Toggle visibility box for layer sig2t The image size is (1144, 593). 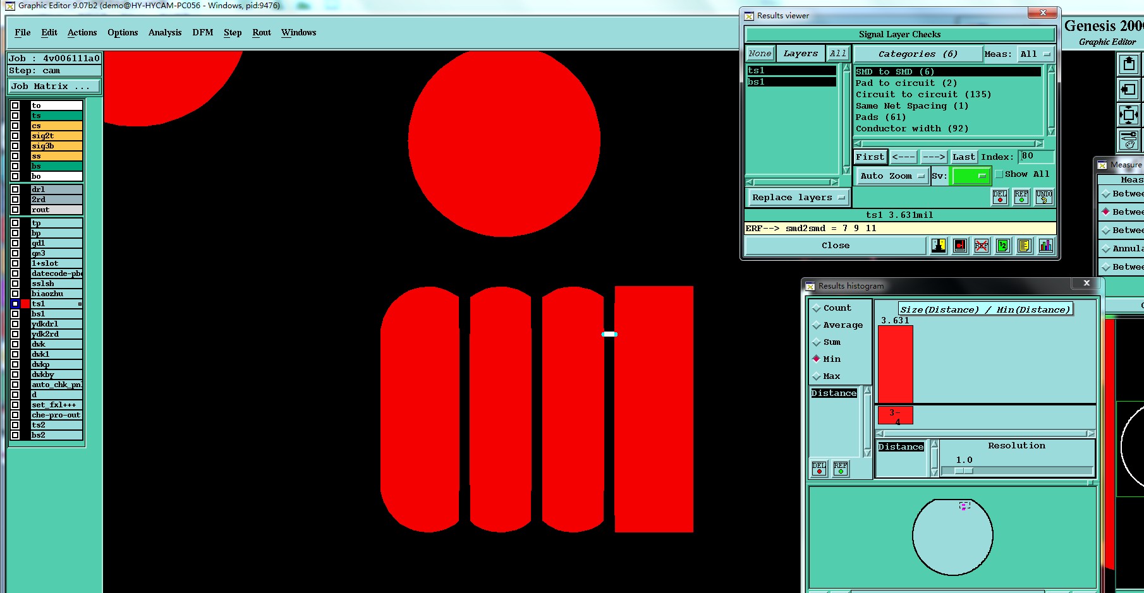(15, 136)
